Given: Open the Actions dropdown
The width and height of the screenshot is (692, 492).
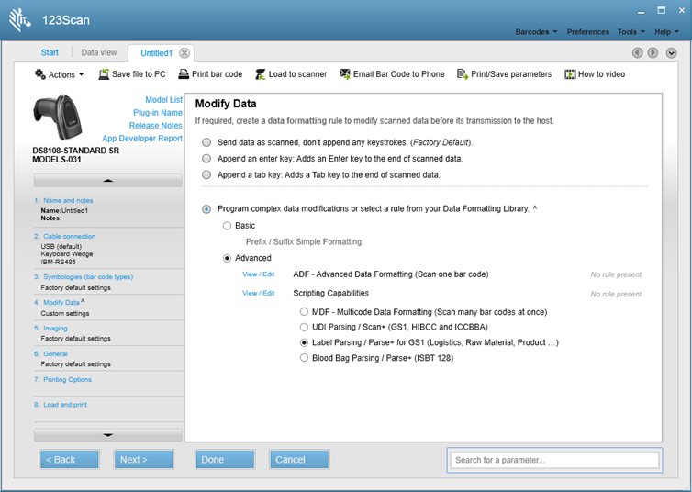Looking at the screenshot, I should 60,74.
